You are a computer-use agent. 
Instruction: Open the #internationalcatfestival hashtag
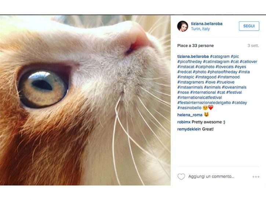tap(200, 98)
